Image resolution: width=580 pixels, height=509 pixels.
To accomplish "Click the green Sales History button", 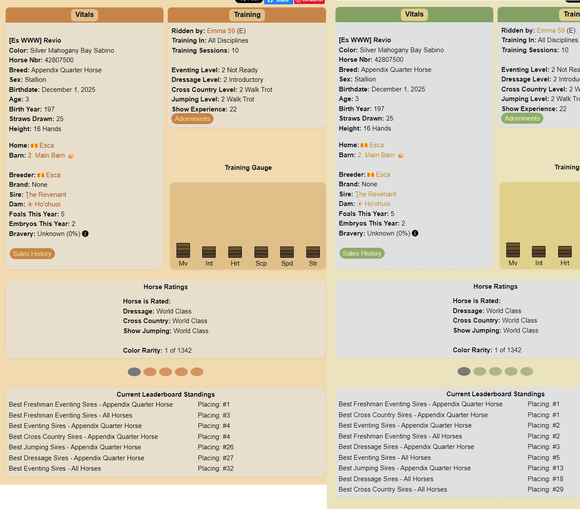I will coord(362,253).
